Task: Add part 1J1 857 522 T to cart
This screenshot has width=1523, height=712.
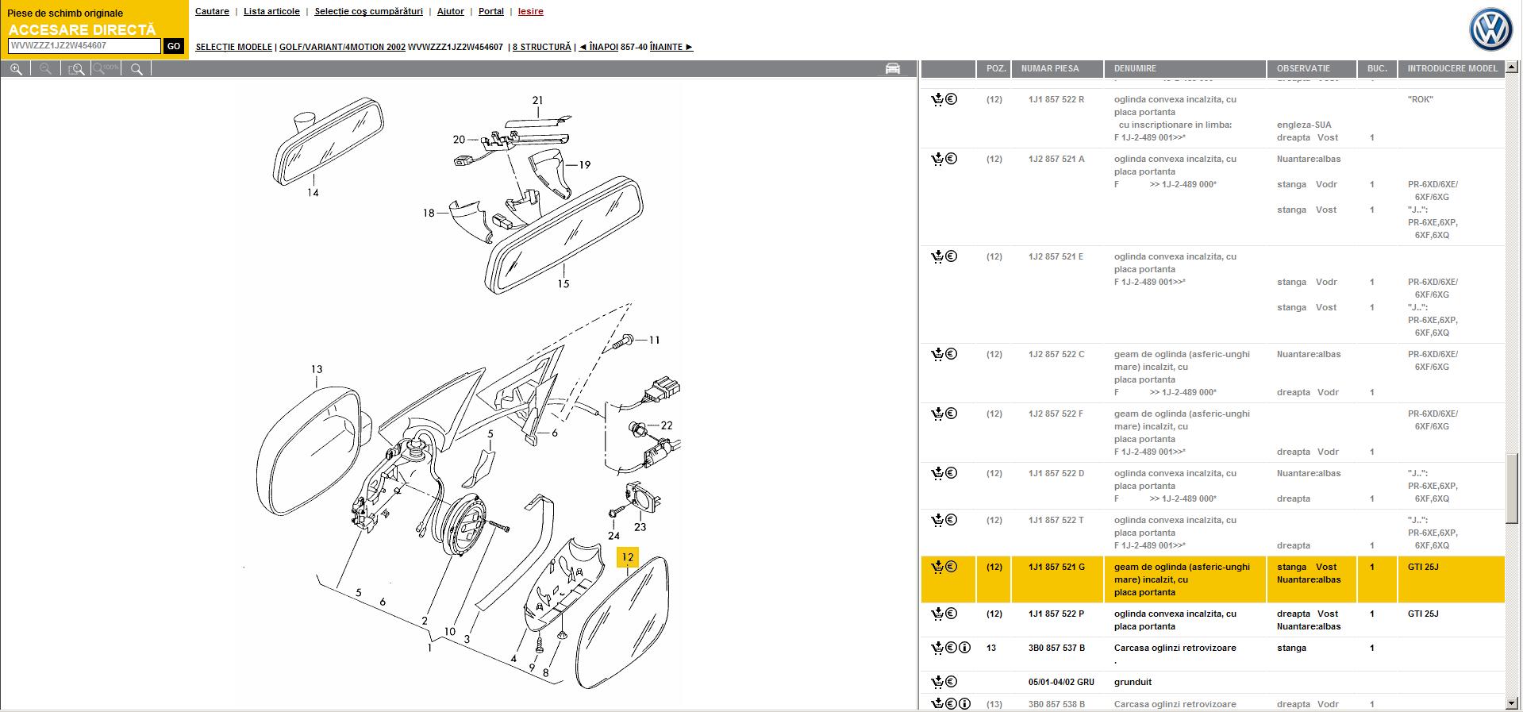Action: tap(937, 520)
